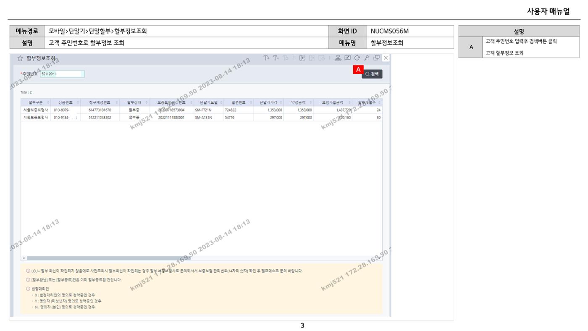
Task: Toggle the favorite star beside 할부정보조회
Action: pyautogui.click(x=19, y=59)
